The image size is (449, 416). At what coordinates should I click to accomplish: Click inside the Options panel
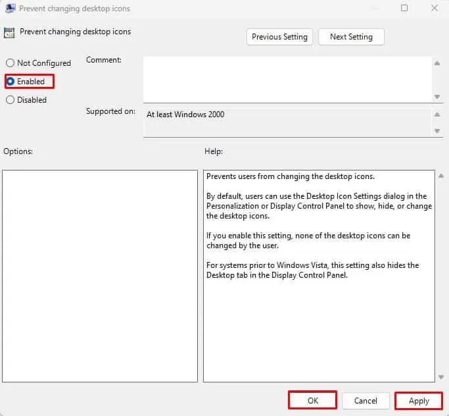click(x=100, y=276)
